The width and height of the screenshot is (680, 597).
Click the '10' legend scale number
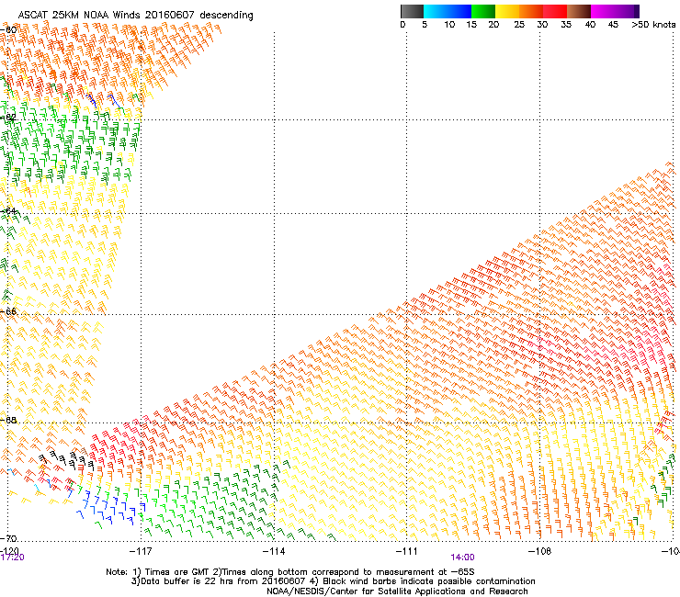(449, 25)
